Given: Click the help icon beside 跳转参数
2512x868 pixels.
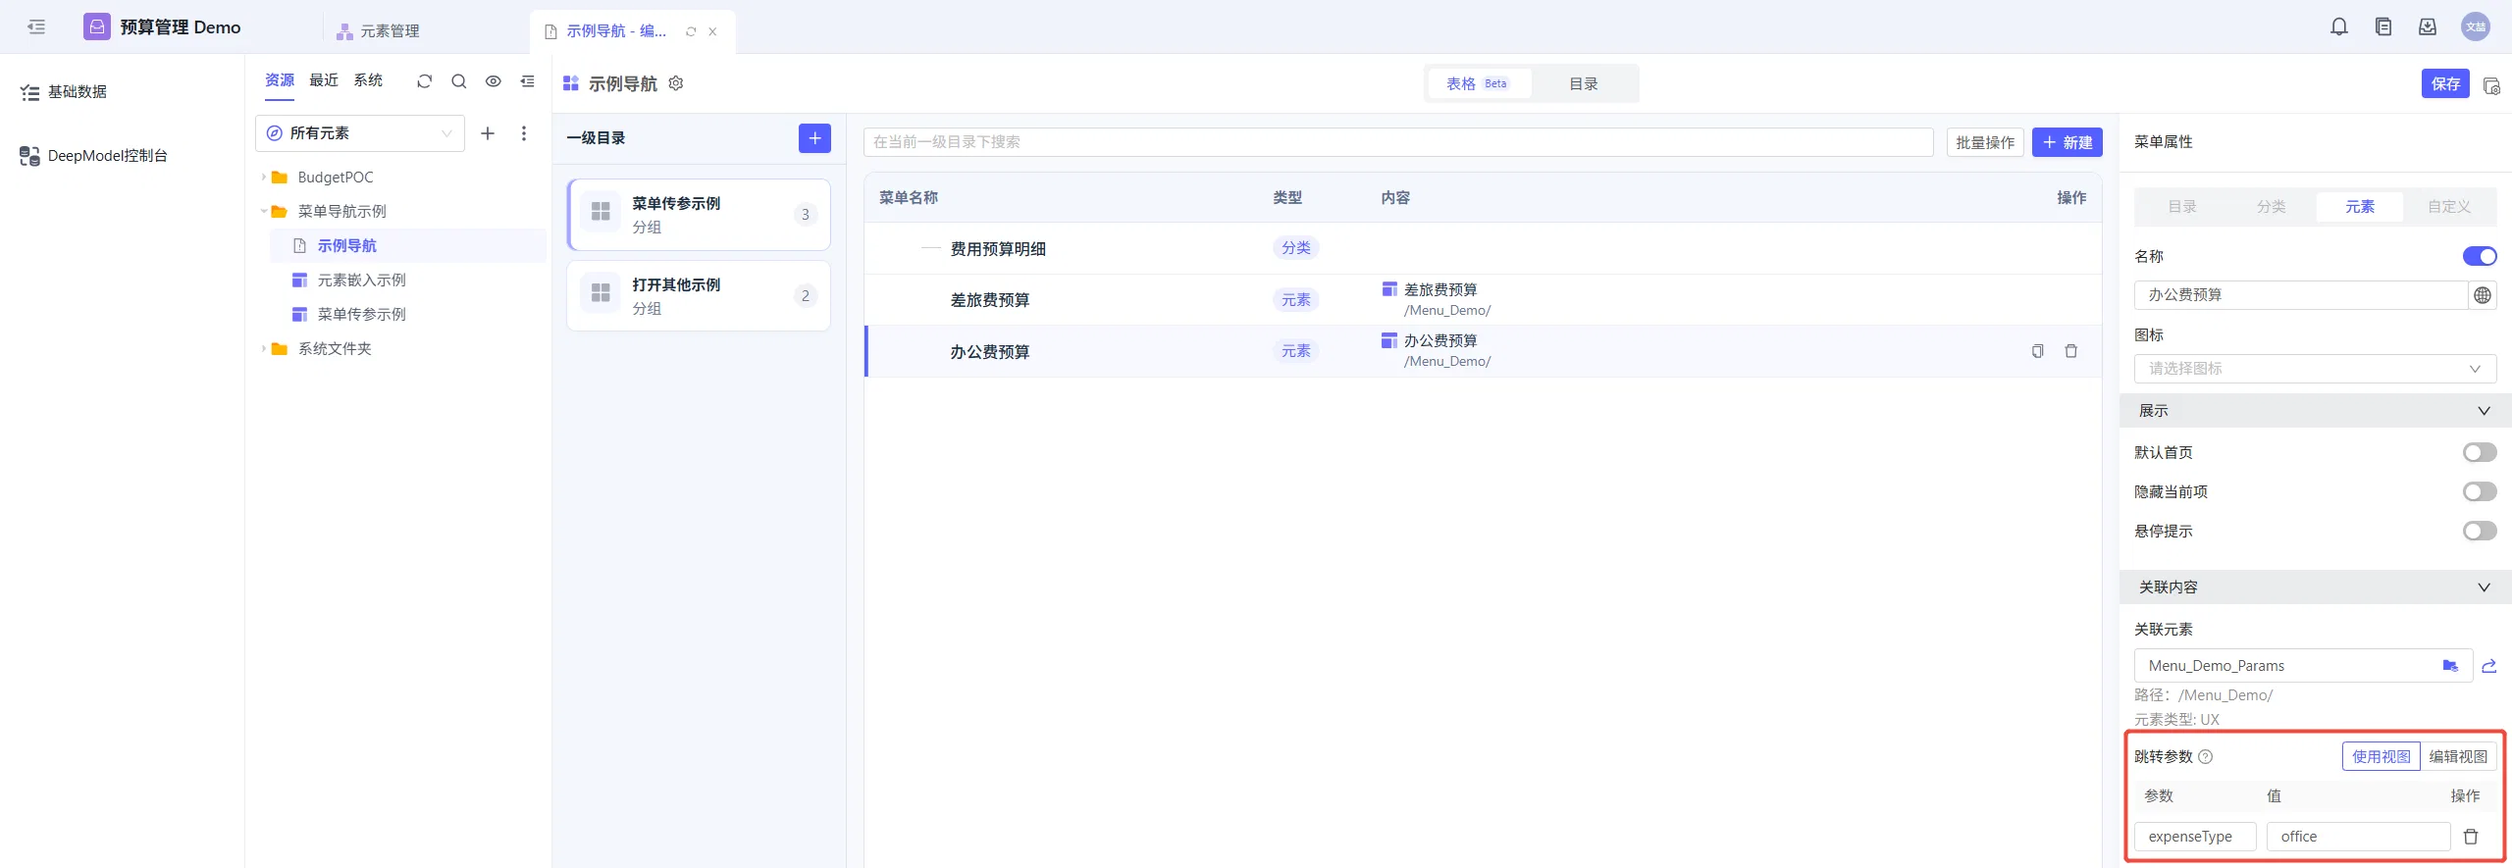Looking at the screenshot, I should (x=2206, y=757).
